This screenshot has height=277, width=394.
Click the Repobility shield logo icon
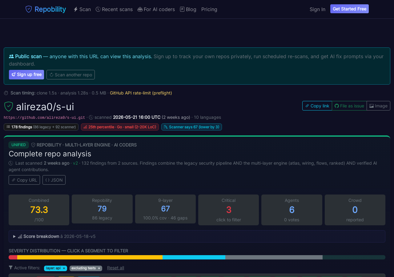click(29, 9)
